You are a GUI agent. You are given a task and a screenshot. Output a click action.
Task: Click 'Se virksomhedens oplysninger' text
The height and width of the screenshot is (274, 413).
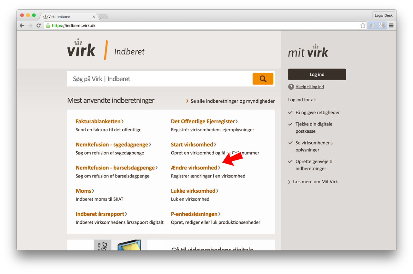[x=314, y=146]
